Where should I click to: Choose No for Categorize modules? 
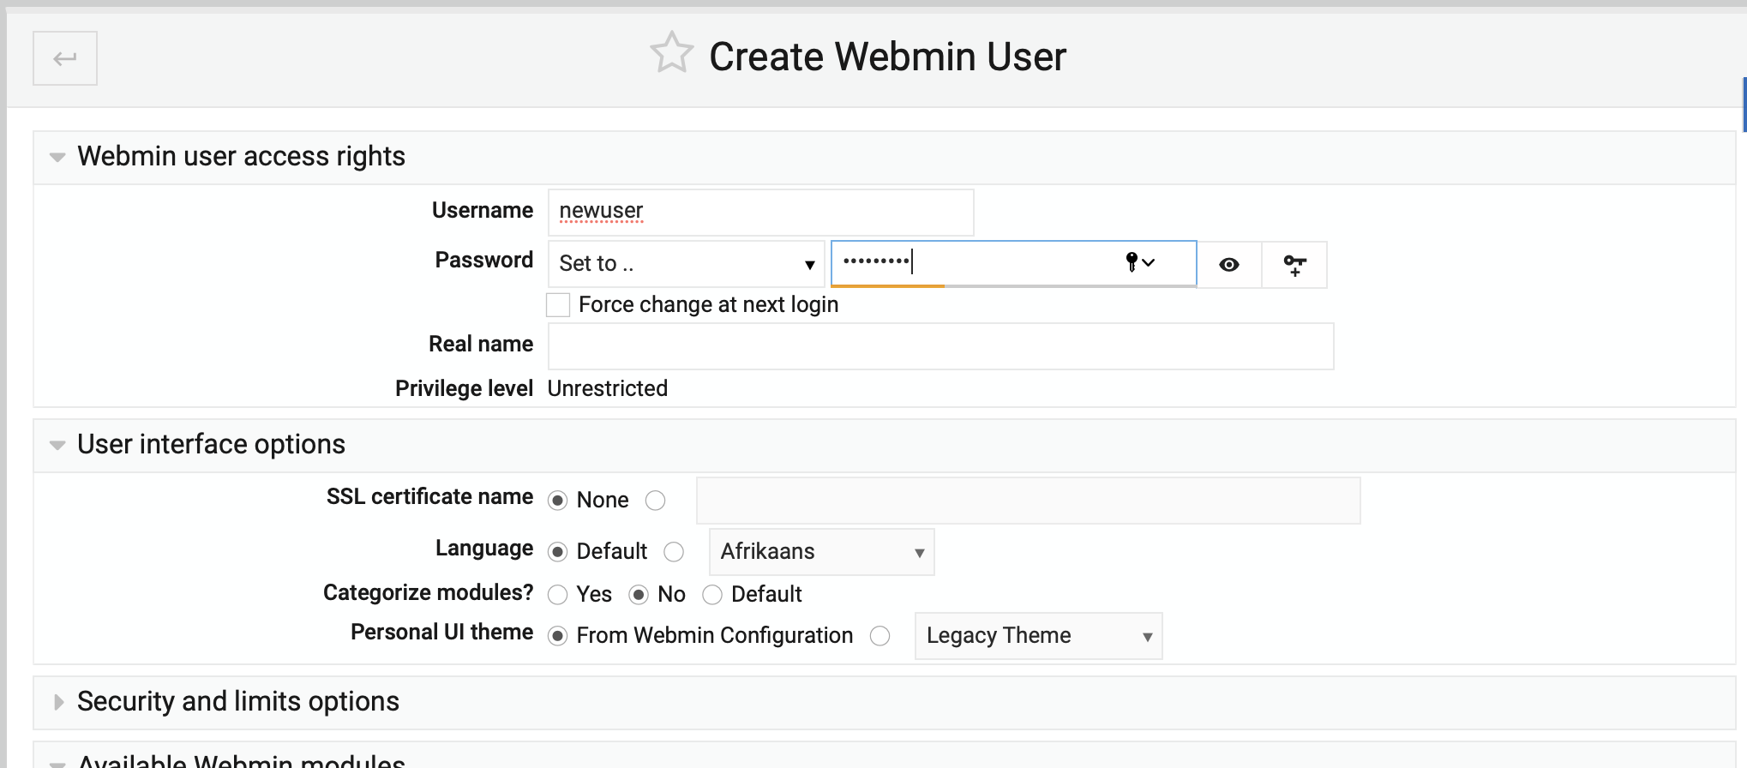click(x=638, y=595)
